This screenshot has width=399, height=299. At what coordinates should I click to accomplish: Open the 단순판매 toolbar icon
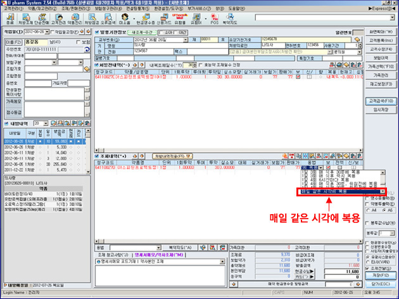point(42,19)
